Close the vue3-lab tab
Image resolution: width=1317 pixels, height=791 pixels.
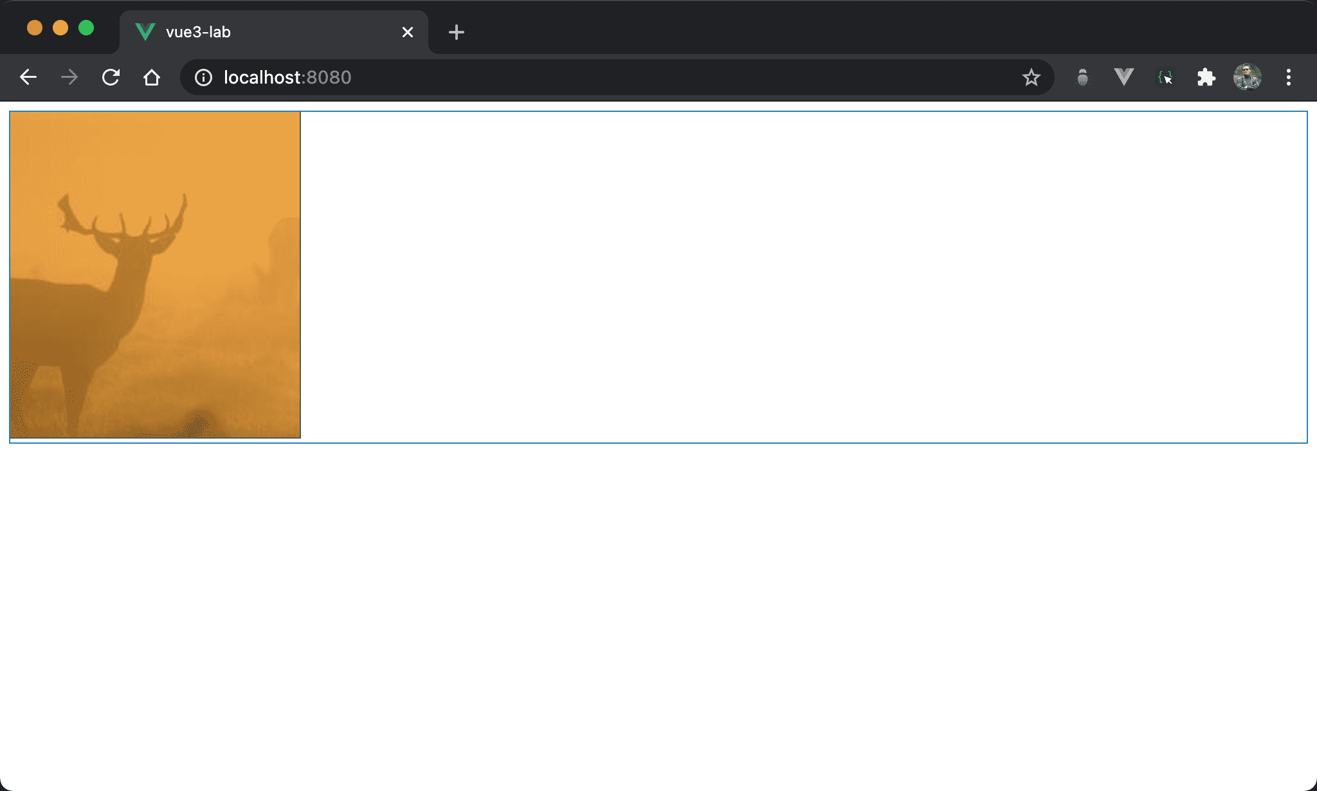point(408,32)
